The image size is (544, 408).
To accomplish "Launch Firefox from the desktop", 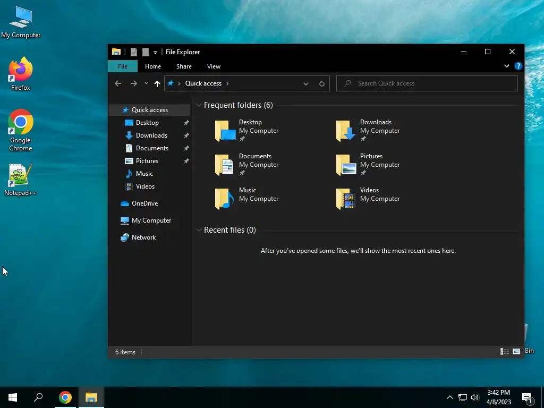I will (x=21, y=74).
